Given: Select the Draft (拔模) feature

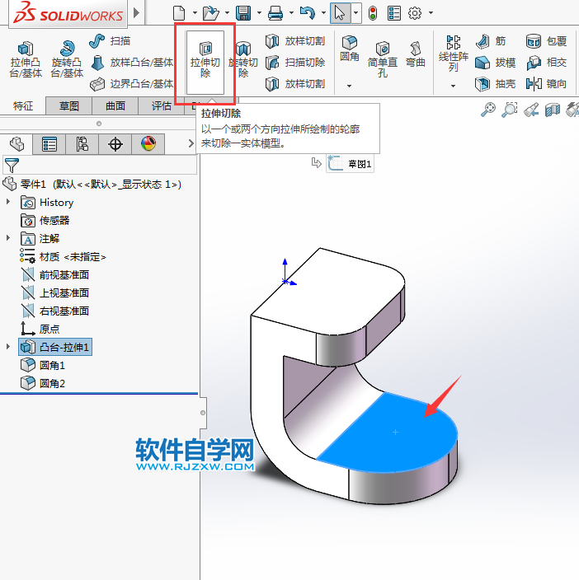Looking at the screenshot, I should pyautogui.click(x=495, y=62).
